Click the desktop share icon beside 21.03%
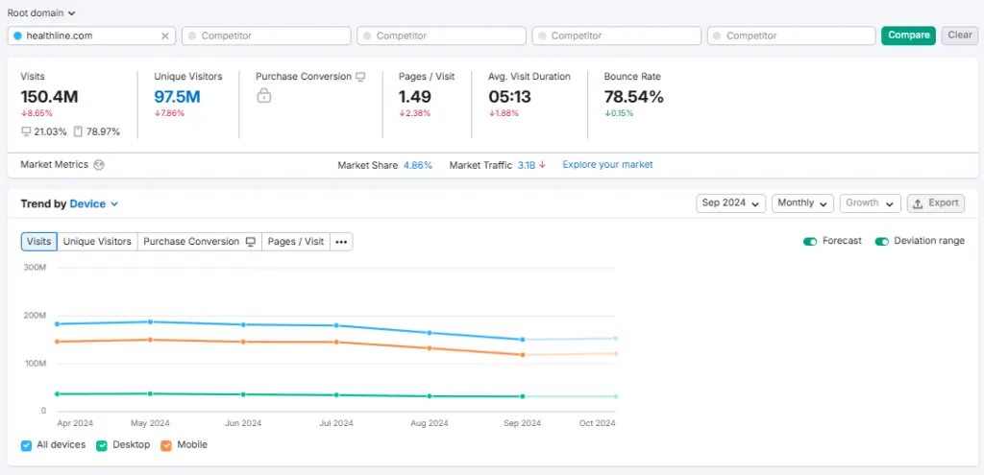 26,131
